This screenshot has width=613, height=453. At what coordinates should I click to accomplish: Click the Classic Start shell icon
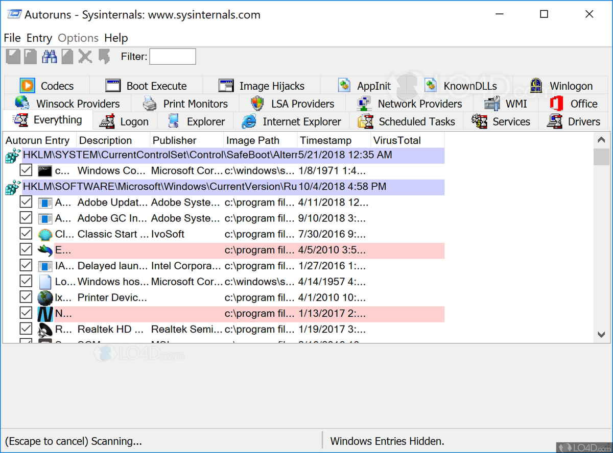pyautogui.click(x=45, y=234)
